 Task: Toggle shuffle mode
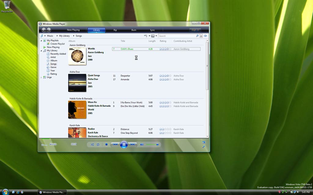[92, 144]
